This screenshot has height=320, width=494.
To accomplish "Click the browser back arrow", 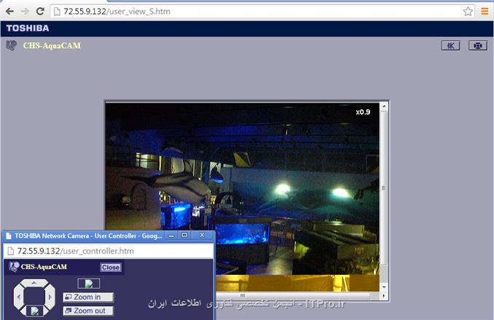I will (x=9, y=12).
